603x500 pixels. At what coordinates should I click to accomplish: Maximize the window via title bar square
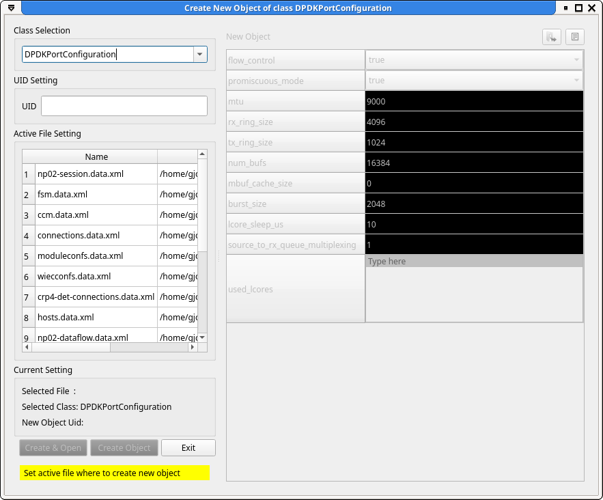pyautogui.click(x=578, y=8)
